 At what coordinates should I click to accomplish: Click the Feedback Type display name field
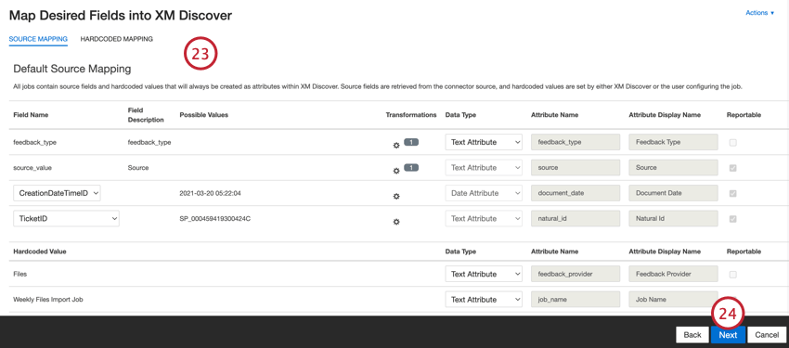pyautogui.click(x=673, y=142)
